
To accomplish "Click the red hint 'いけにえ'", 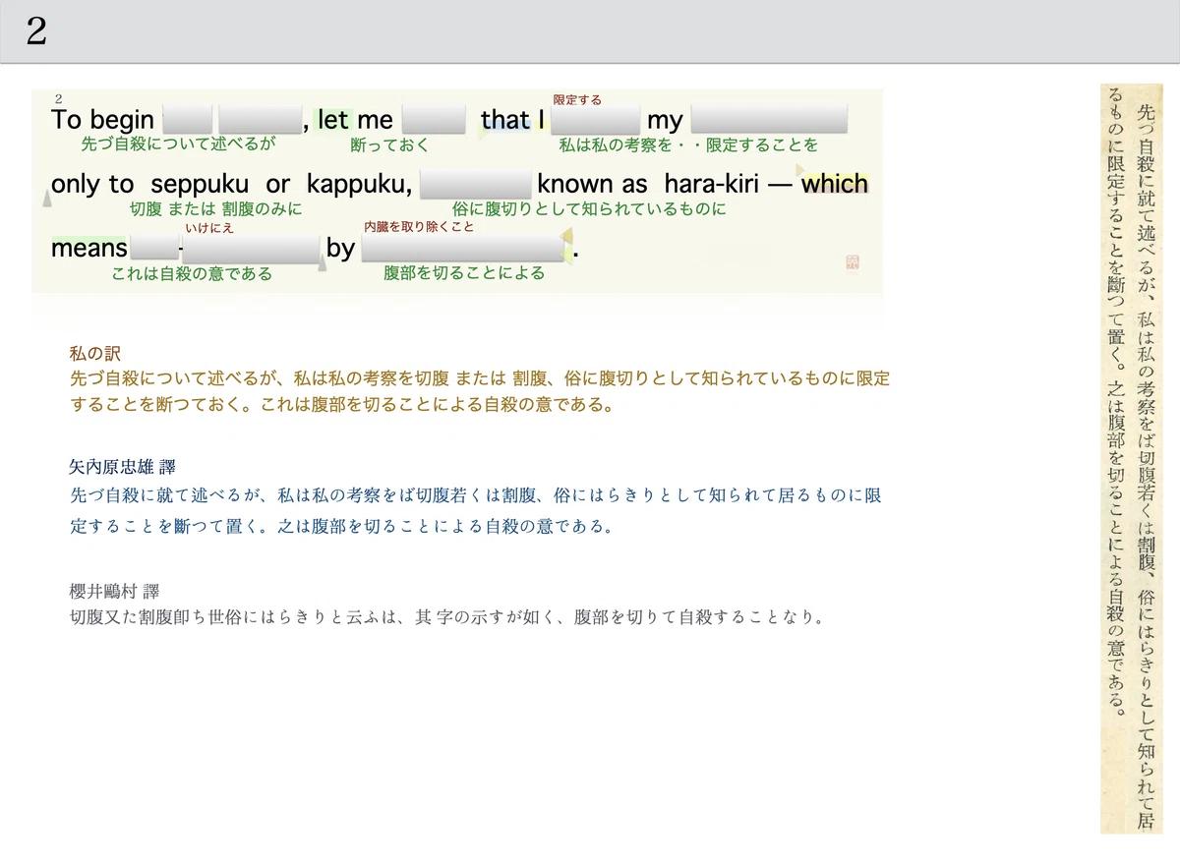I will coord(209,228).
